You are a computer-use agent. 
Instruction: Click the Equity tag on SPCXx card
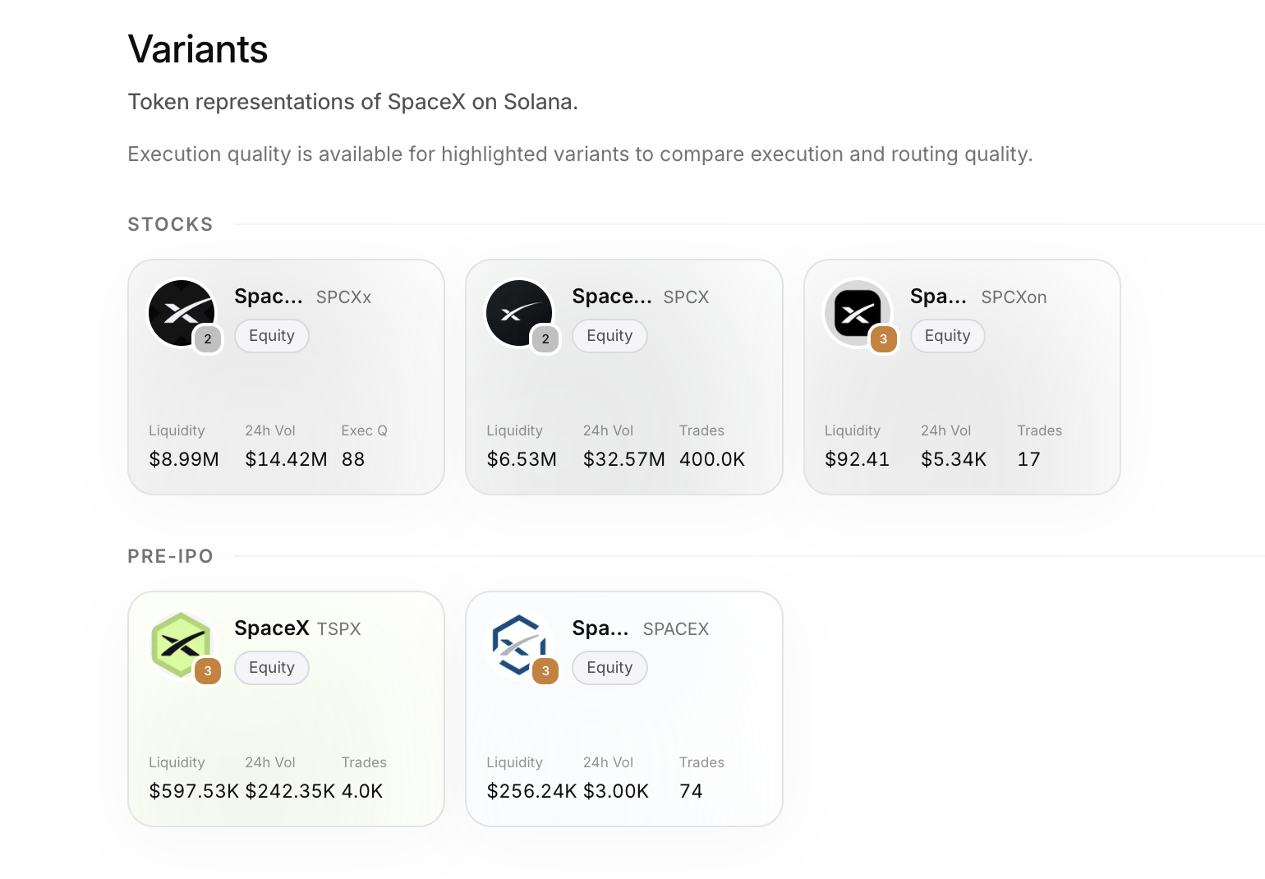272,336
